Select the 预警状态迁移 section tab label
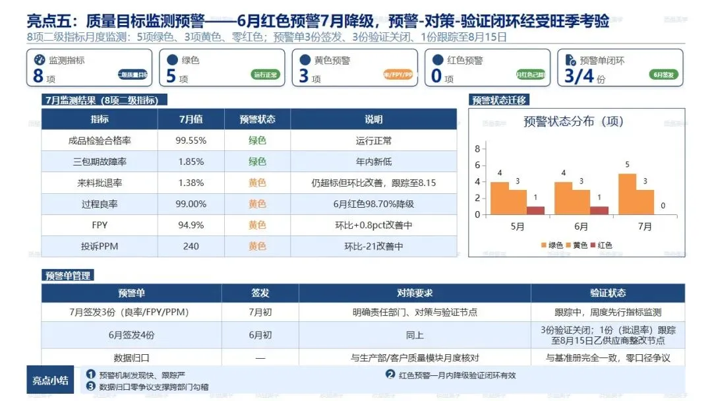This screenshot has height=401, width=712. pos(499,100)
